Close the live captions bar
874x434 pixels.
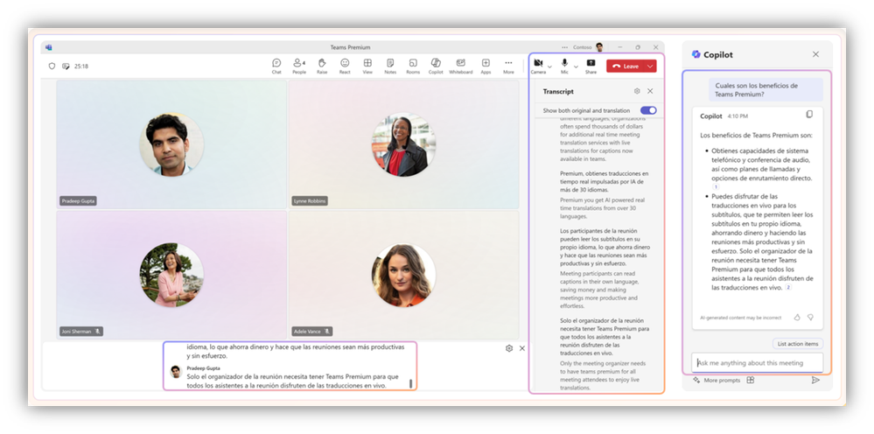click(522, 348)
